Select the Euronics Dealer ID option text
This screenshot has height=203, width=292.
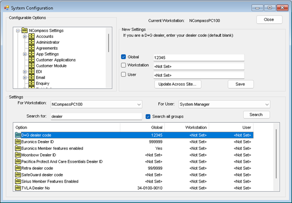[37, 142]
